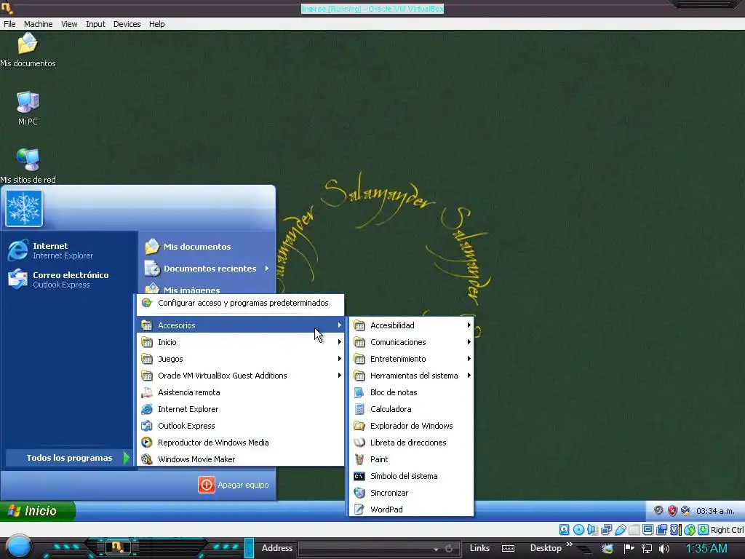The width and height of the screenshot is (745, 559).
Task: Open the VirtualBox Machine menu
Action: [38, 24]
